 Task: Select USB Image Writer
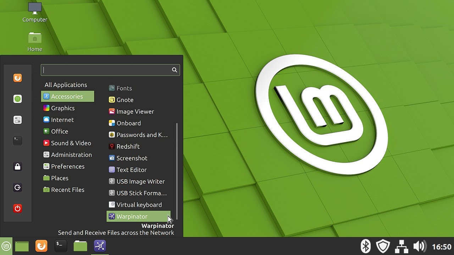tap(140, 181)
